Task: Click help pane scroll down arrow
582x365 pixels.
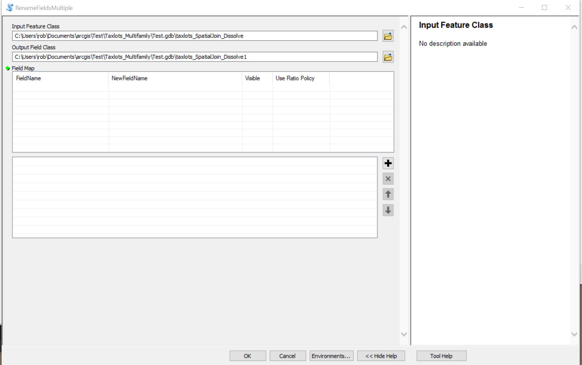Action: coord(574,334)
